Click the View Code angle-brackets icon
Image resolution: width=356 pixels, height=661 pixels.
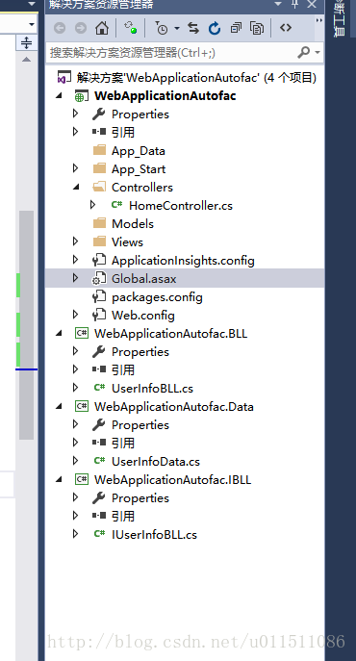click(286, 28)
